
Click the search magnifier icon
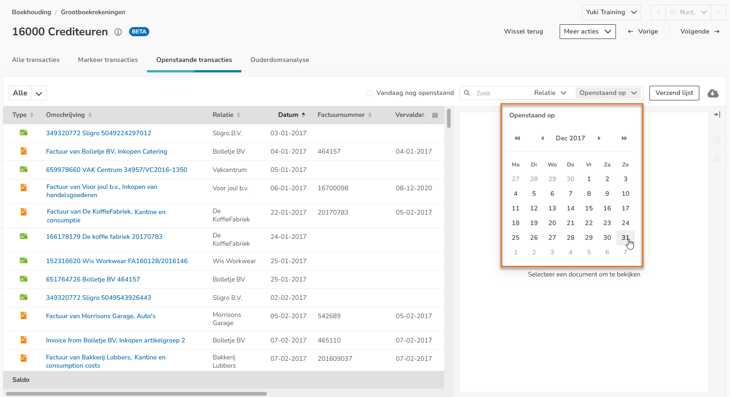467,93
